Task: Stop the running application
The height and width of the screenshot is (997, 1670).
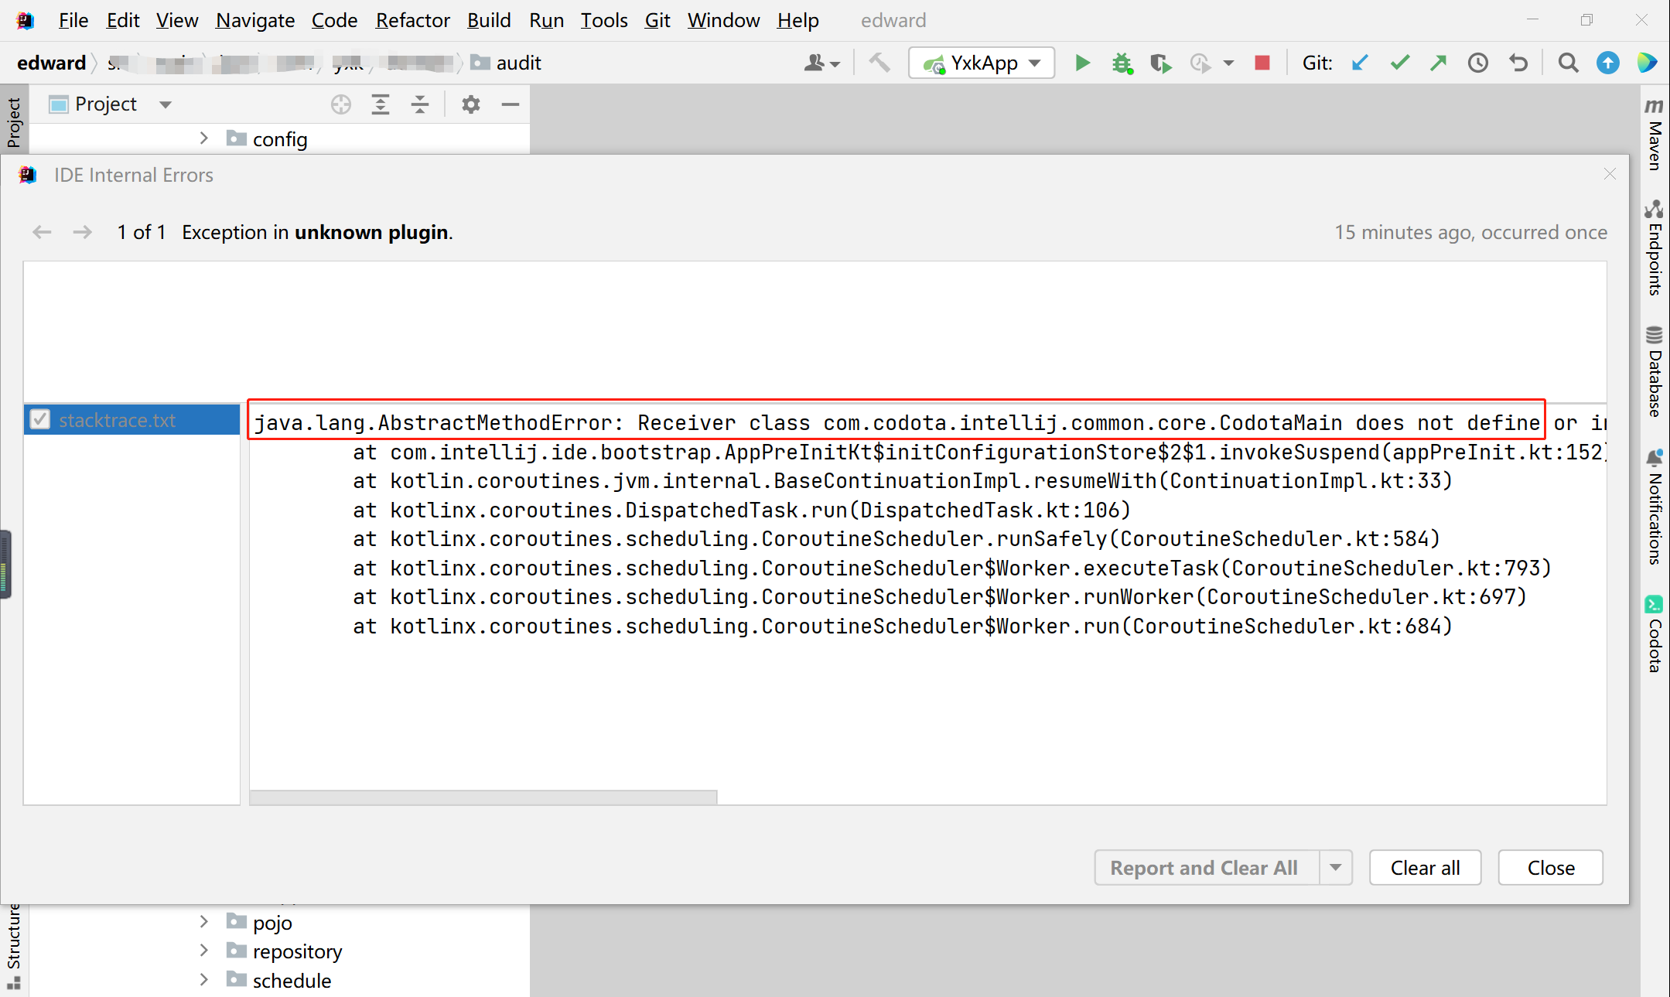Action: [x=1262, y=63]
